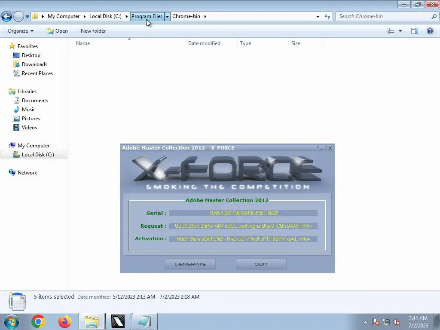440x330 pixels.
Task: Switch to Windows Explorer taskbar button
Action: pyautogui.click(x=92, y=321)
